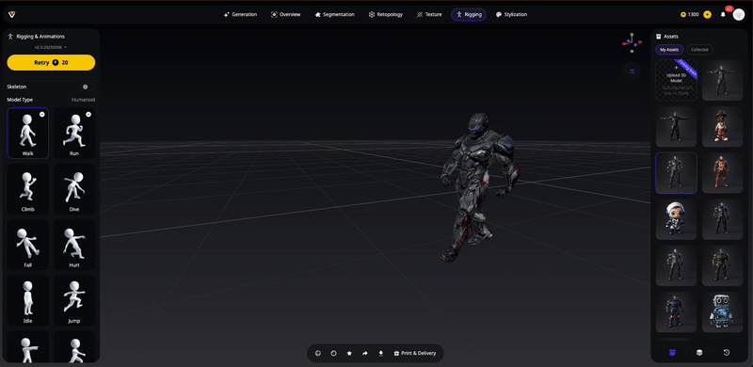Open the blue boxy robot asset

(x=723, y=312)
